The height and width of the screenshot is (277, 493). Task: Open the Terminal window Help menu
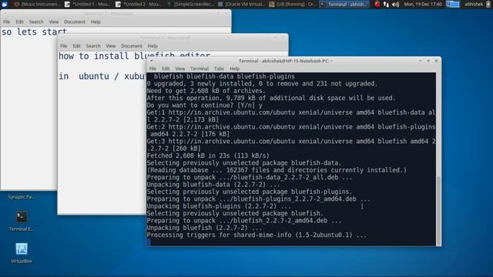pyautogui.click(x=234, y=68)
